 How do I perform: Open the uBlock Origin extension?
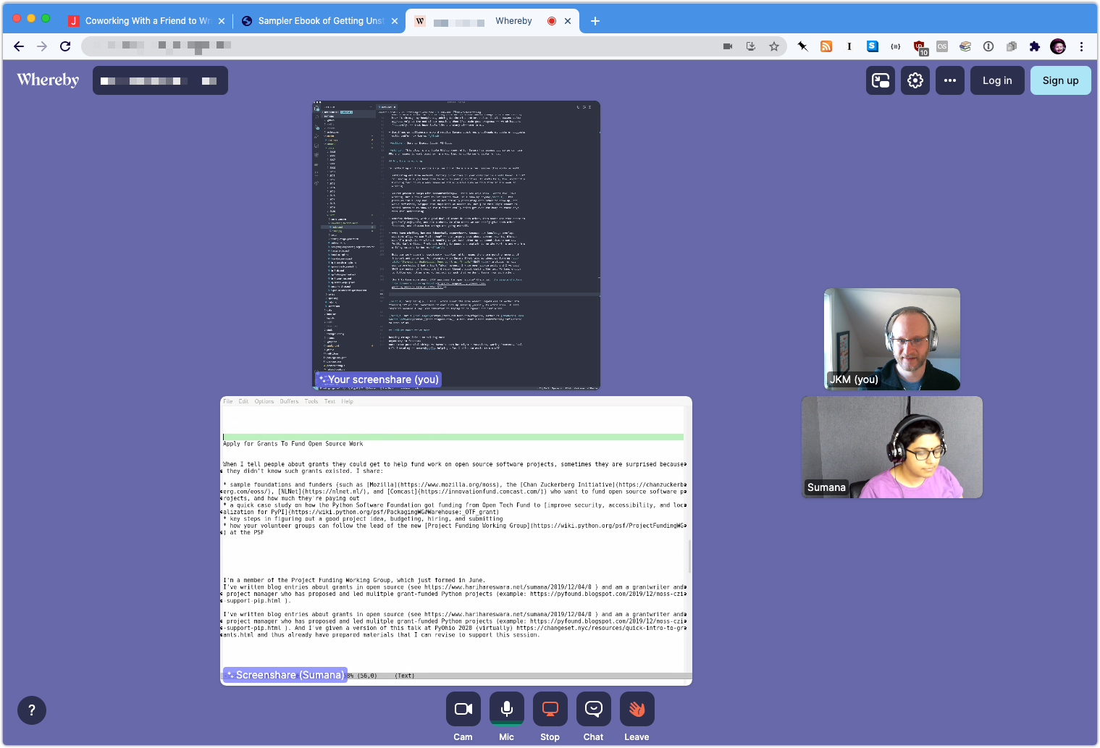919,46
